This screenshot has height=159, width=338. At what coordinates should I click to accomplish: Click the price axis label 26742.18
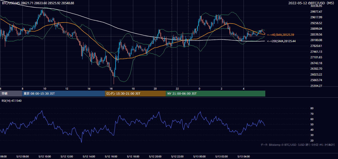point(316,63)
